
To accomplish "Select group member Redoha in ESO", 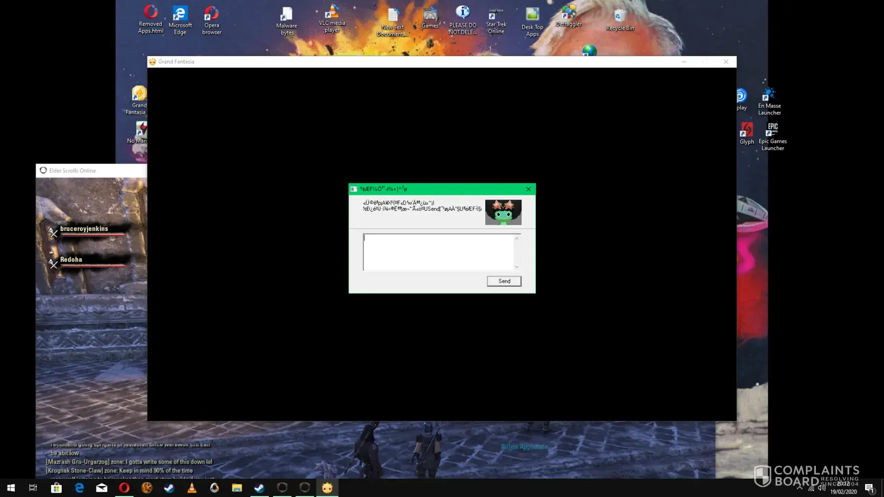I will 88,261.
